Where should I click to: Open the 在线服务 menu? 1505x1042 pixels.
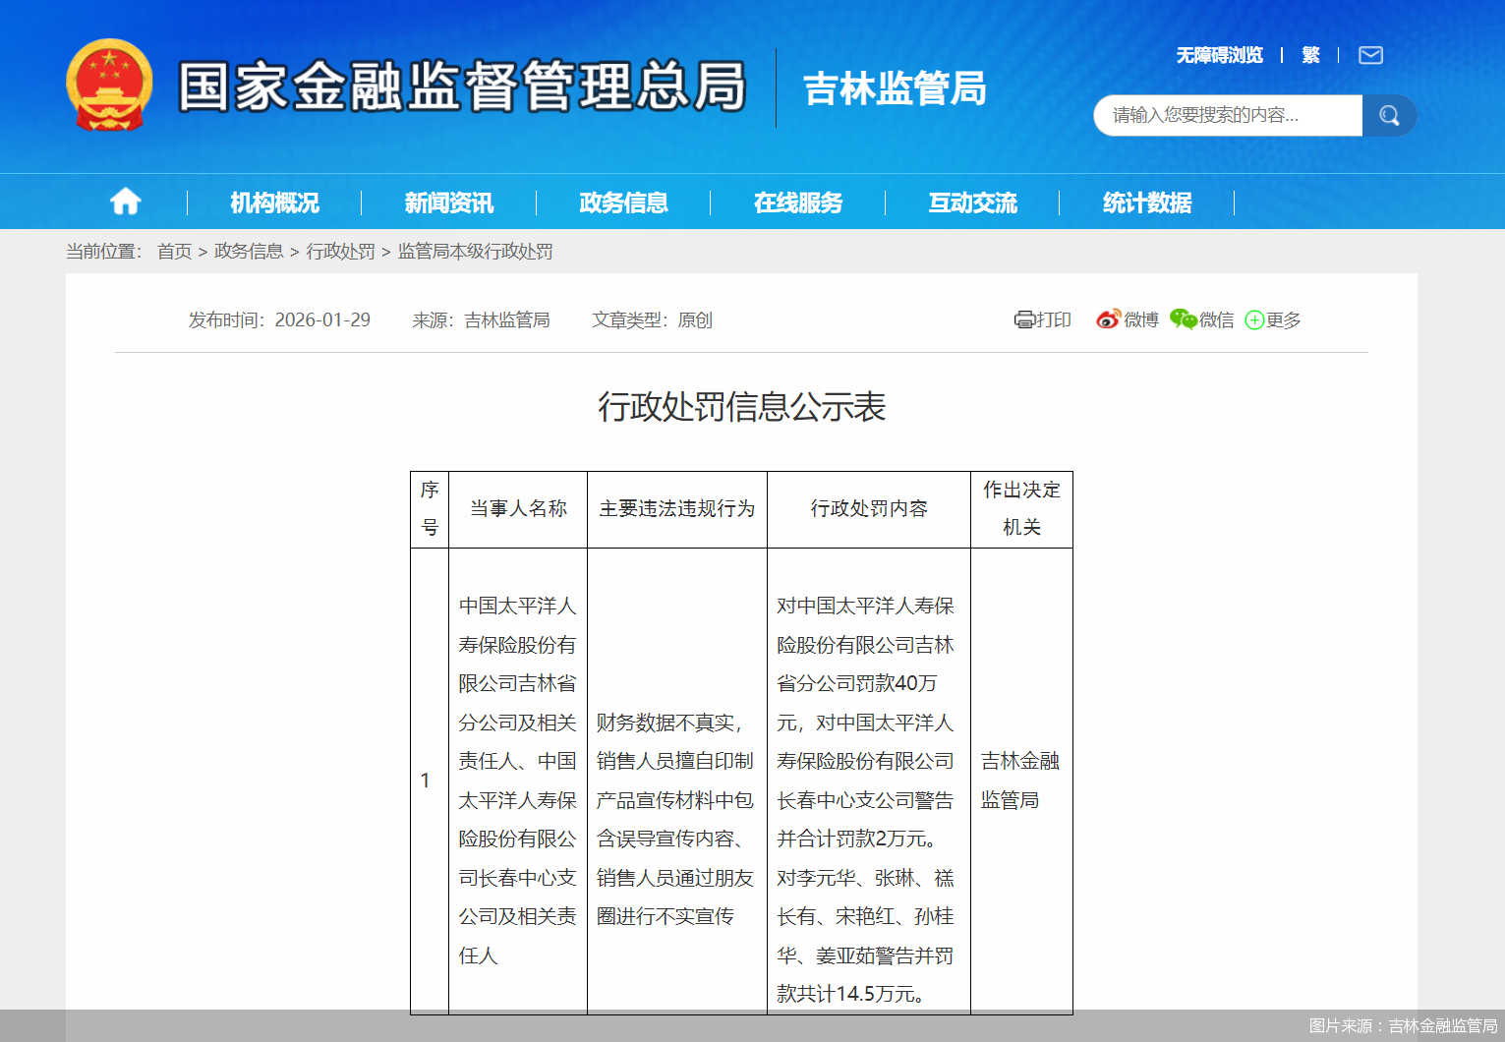pos(797,202)
